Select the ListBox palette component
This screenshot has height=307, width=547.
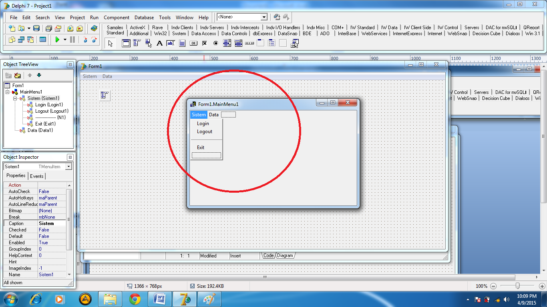click(227, 43)
